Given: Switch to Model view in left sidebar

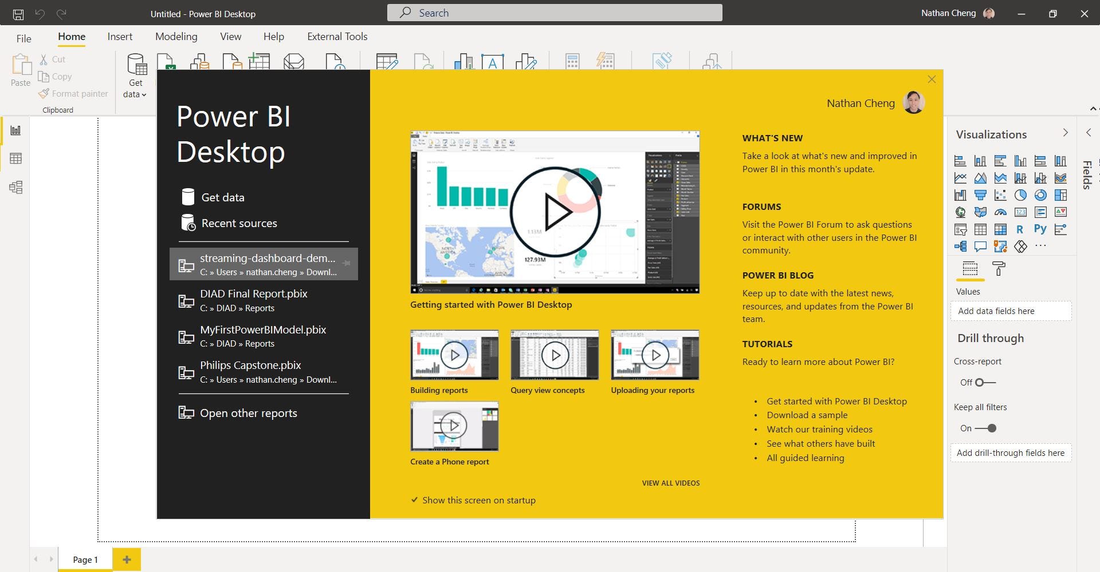Looking at the screenshot, I should coord(15,187).
